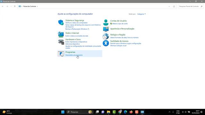
Task: Navigate up one level with up arrow
Action: click(15, 6)
